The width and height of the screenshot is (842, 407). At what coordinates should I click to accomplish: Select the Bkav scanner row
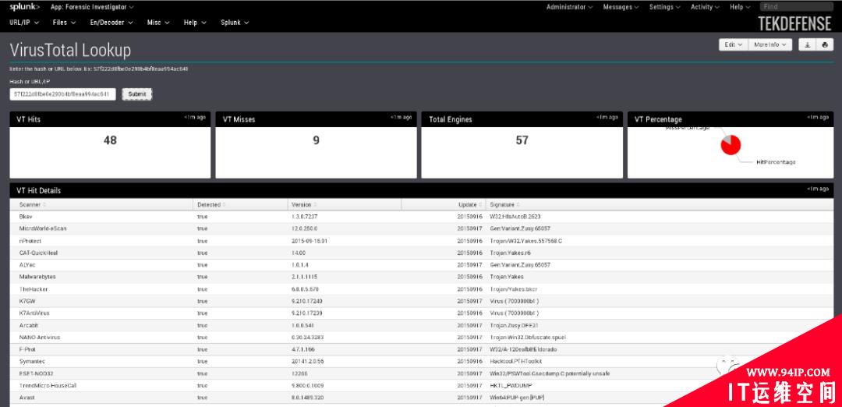[x=422, y=217]
